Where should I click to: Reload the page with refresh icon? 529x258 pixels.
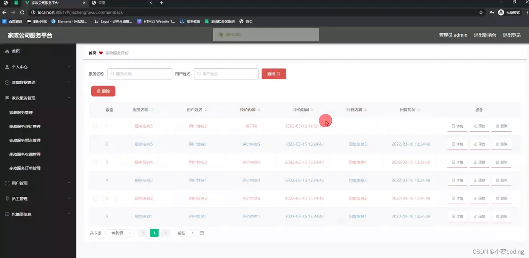click(22, 12)
